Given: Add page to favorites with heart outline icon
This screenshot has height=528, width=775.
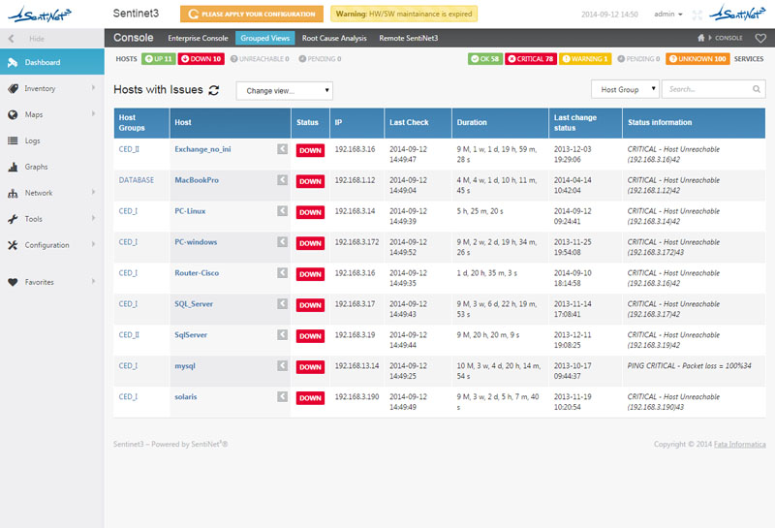Looking at the screenshot, I should [760, 38].
